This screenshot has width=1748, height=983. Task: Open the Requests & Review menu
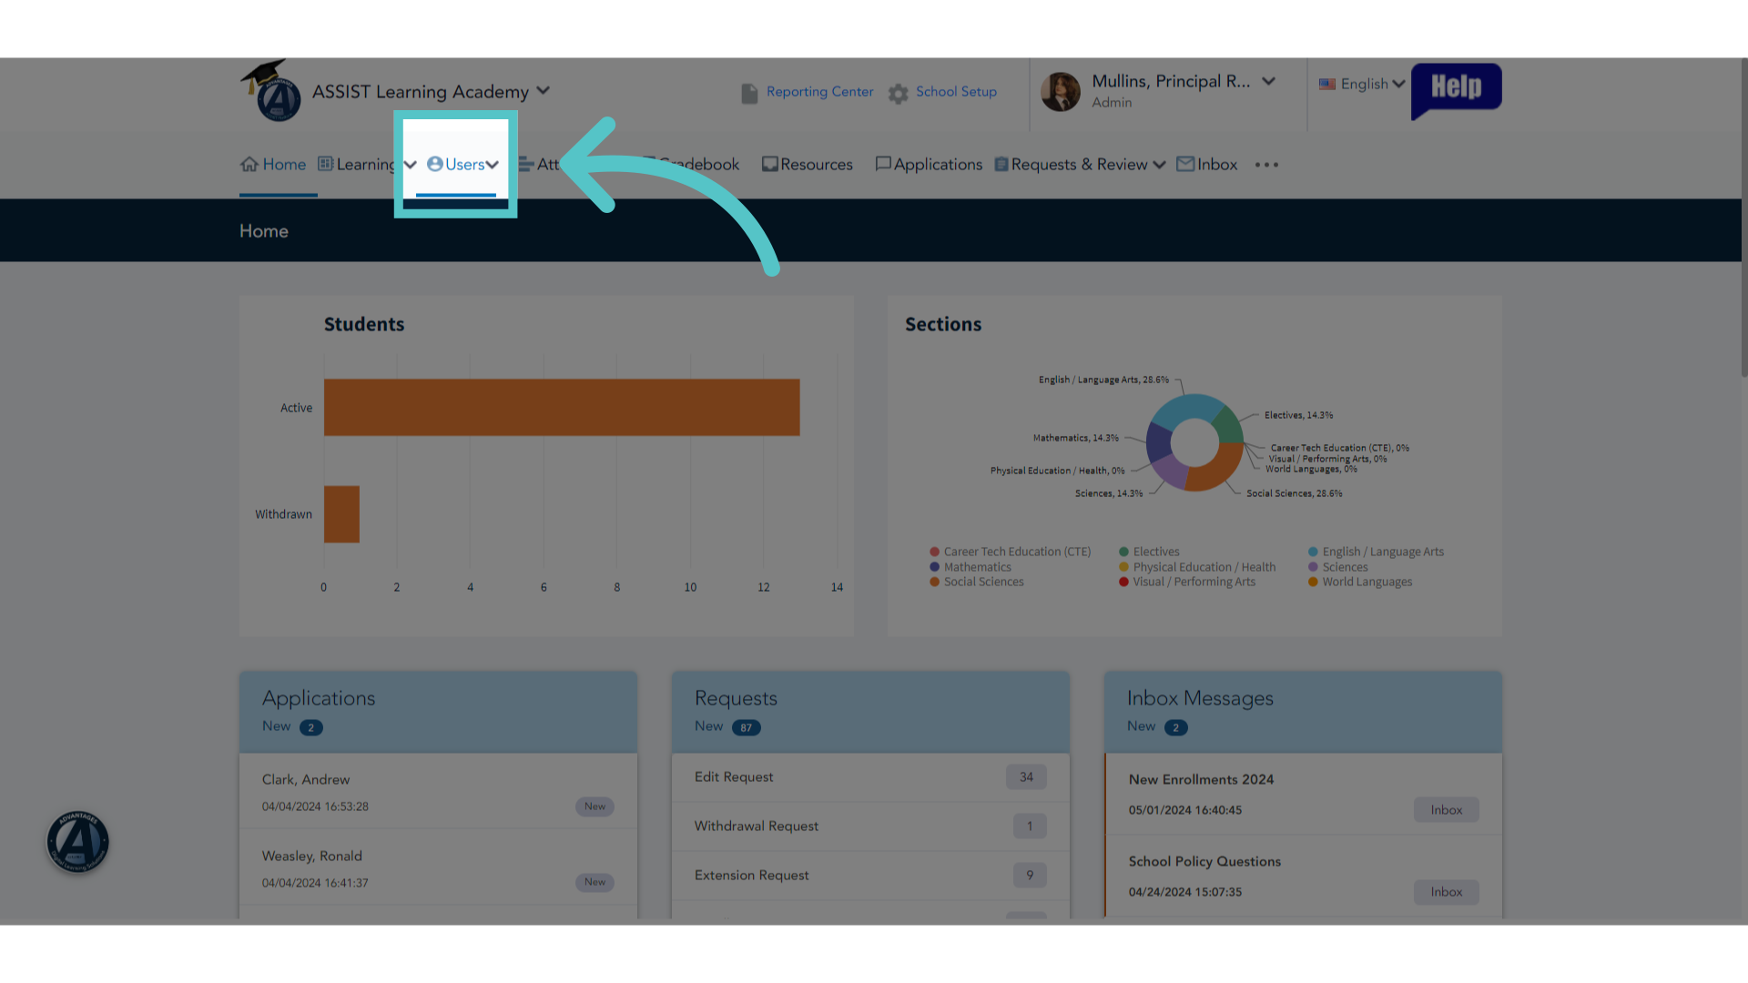[1080, 165]
